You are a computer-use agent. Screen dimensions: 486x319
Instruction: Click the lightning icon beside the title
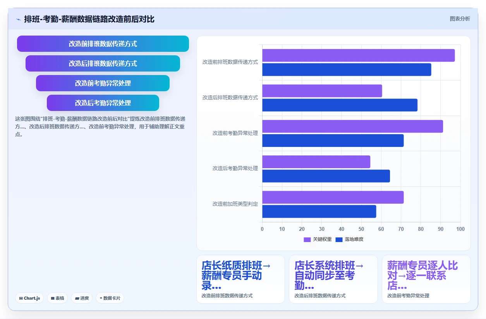18,19
